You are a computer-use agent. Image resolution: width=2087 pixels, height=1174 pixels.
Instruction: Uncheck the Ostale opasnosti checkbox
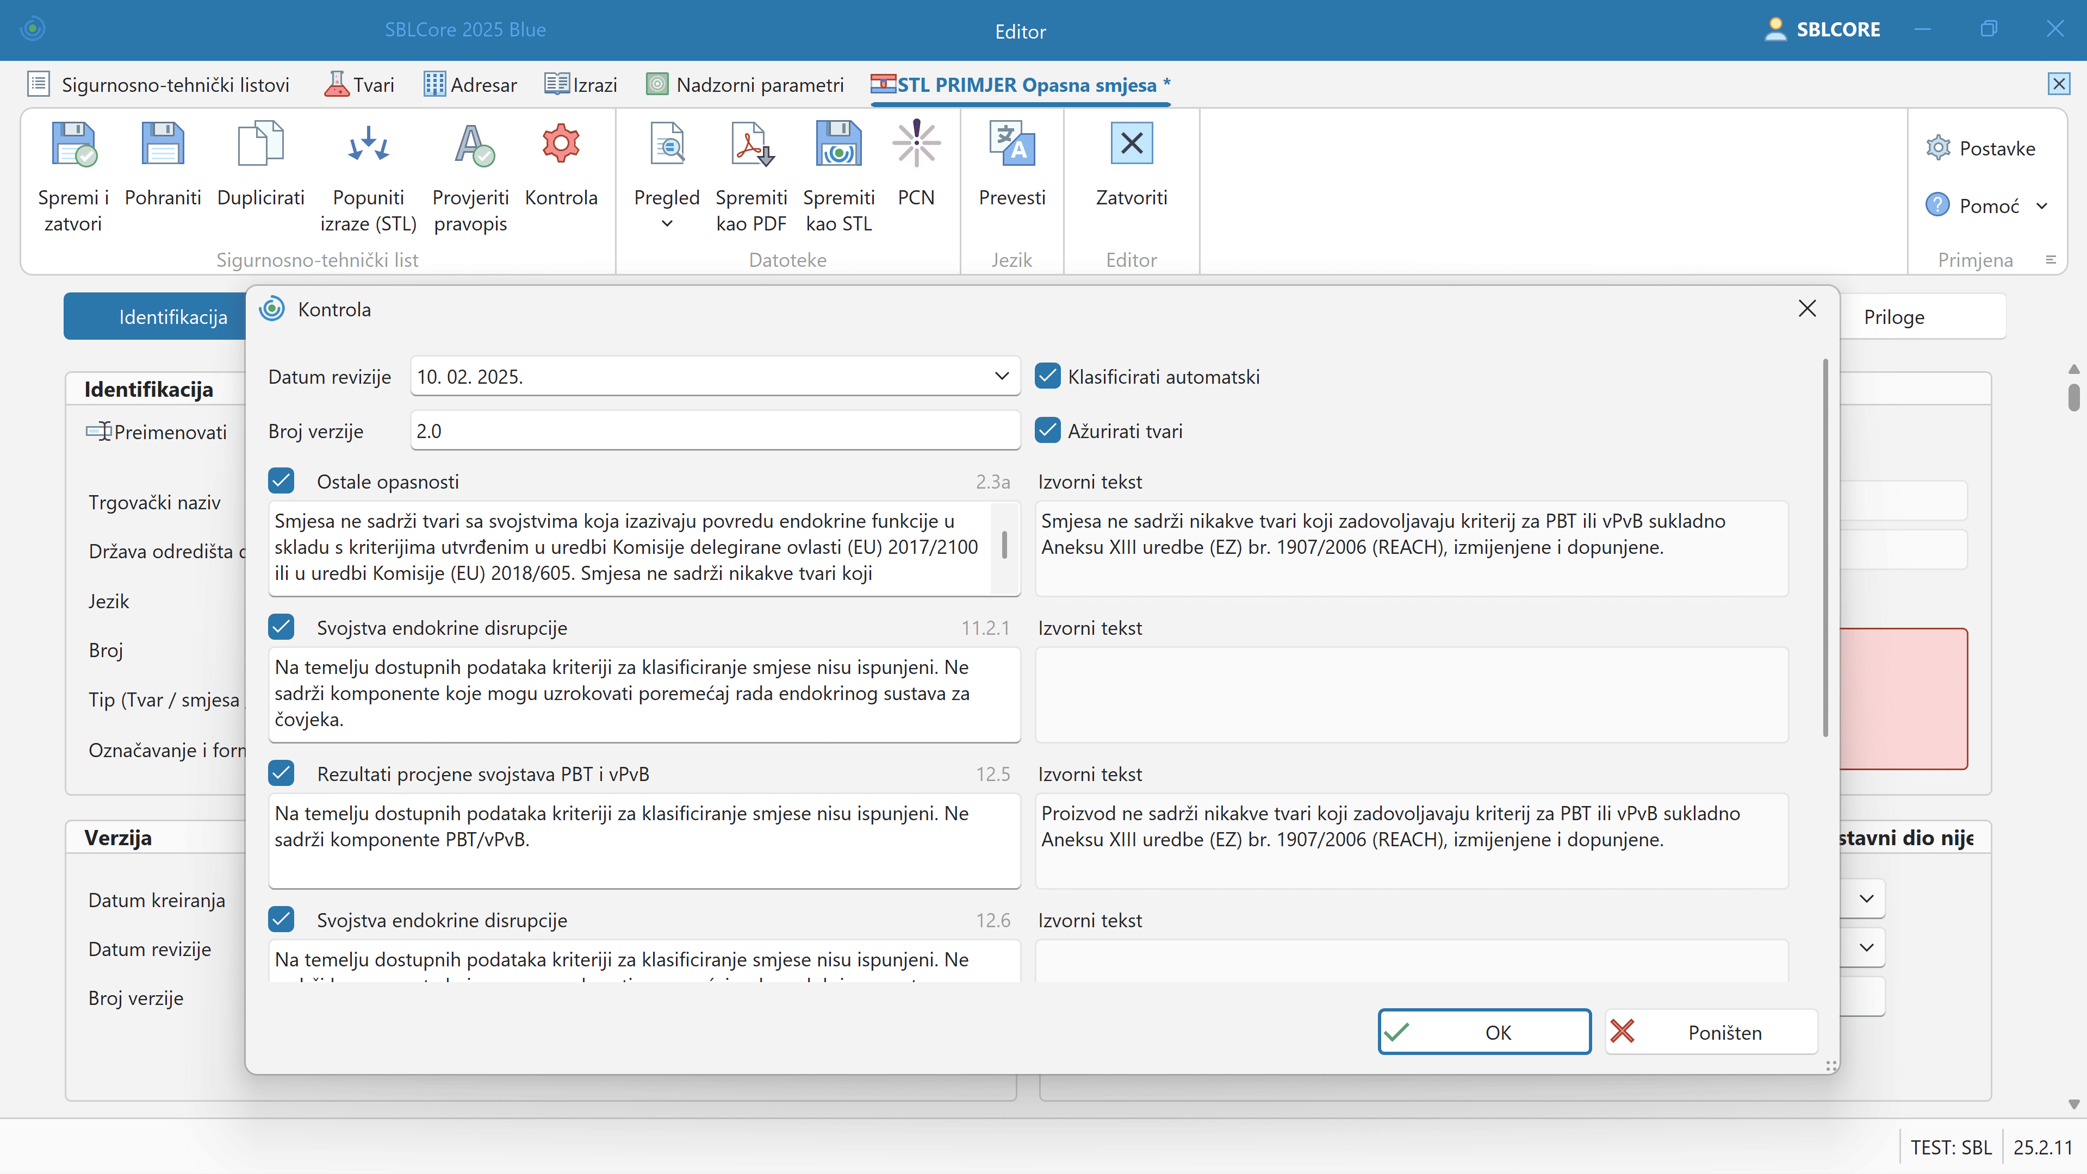click(x=281, y=481)
